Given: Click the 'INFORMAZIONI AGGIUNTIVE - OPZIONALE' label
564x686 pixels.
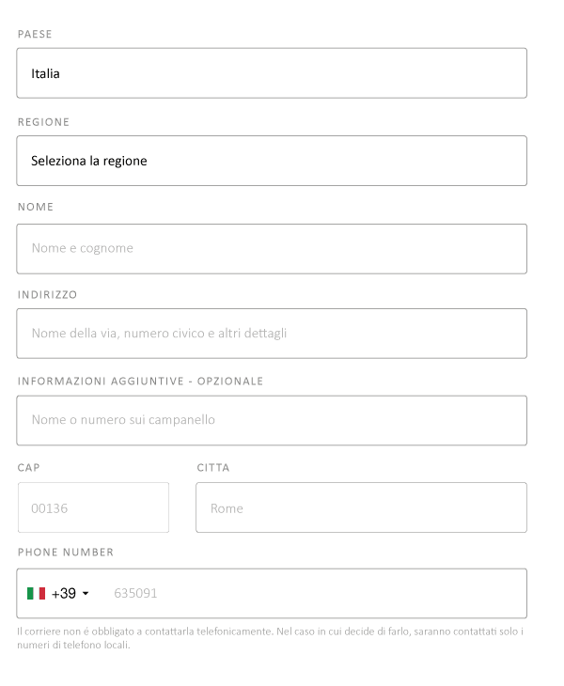Looking at the screenshot, I should 140,382.
